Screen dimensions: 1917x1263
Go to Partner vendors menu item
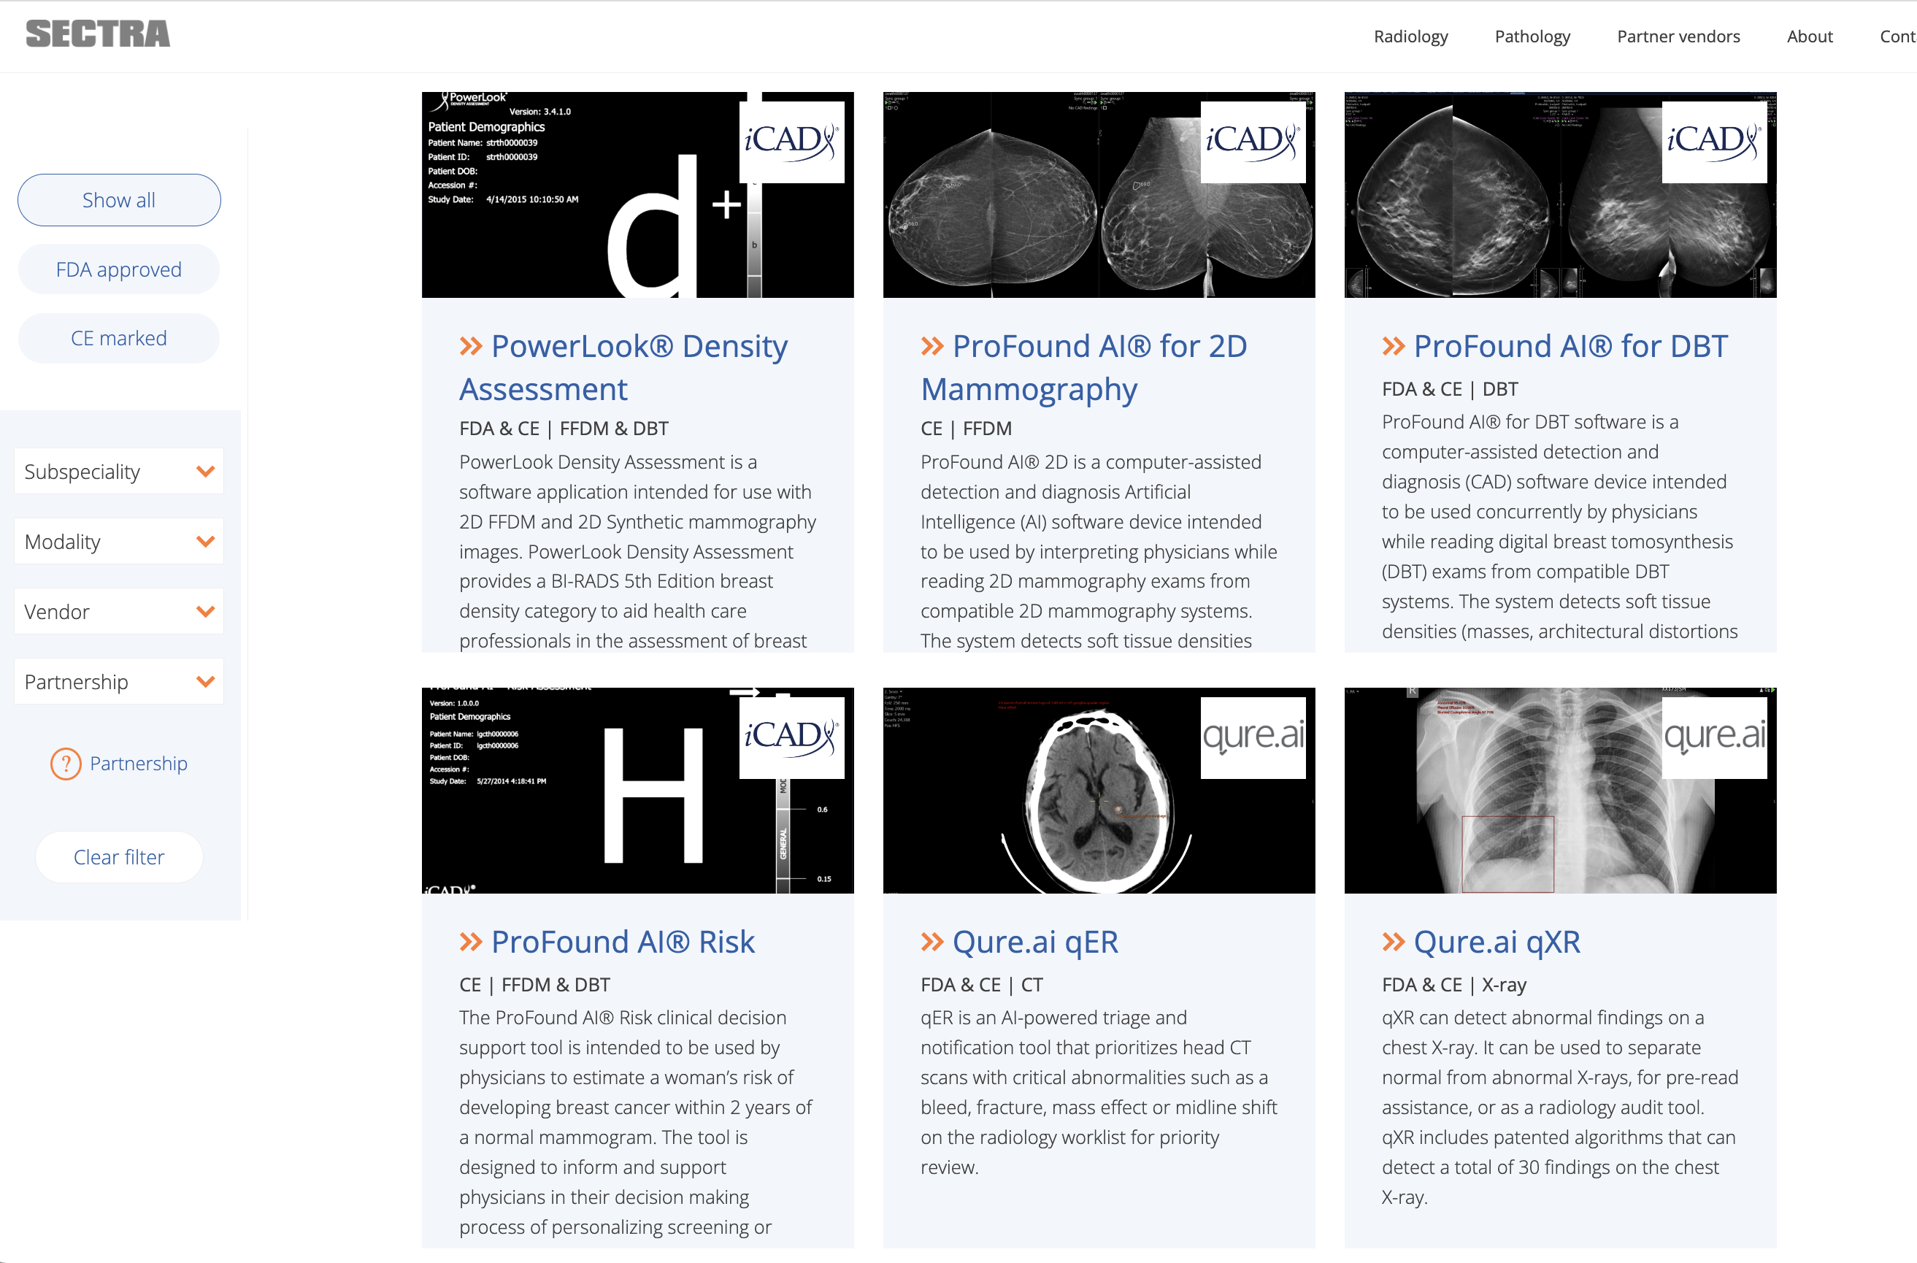click(x=1678, y=37)
